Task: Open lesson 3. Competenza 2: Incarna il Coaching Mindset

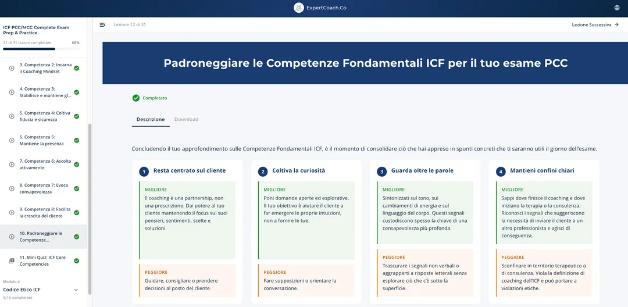Action: 44,68
